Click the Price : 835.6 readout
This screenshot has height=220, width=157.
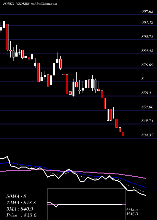click(x=21, y=215)
